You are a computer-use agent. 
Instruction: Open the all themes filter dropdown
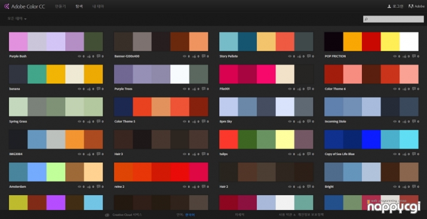(17, 18)
